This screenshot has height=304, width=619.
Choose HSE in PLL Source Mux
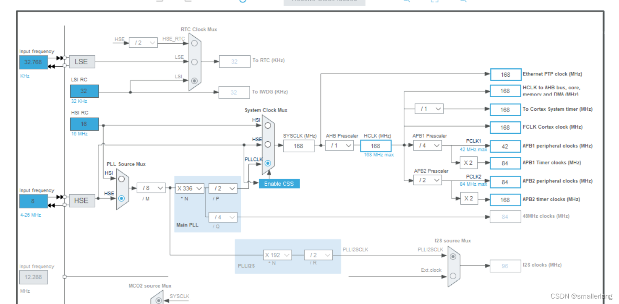pyautogui.click(x=122, y=198)
